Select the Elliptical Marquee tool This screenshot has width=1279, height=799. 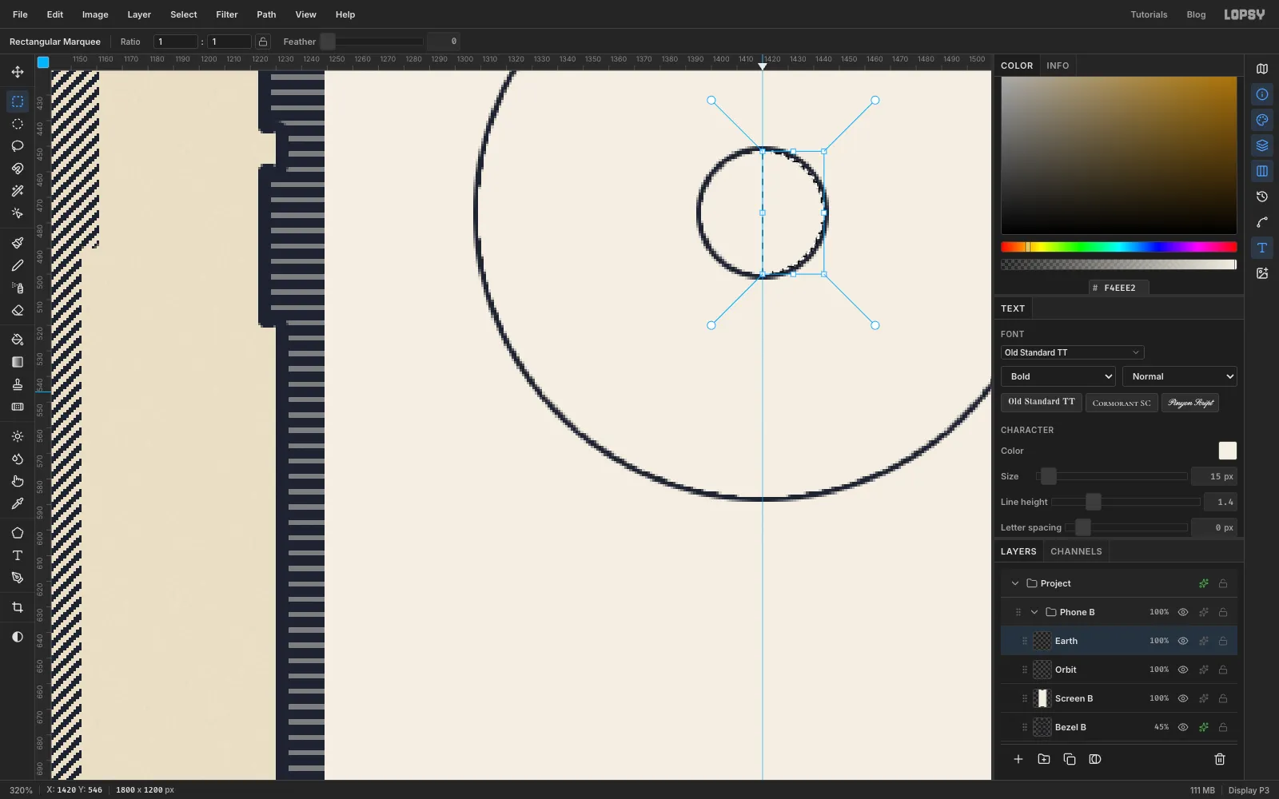pos(18,124)
